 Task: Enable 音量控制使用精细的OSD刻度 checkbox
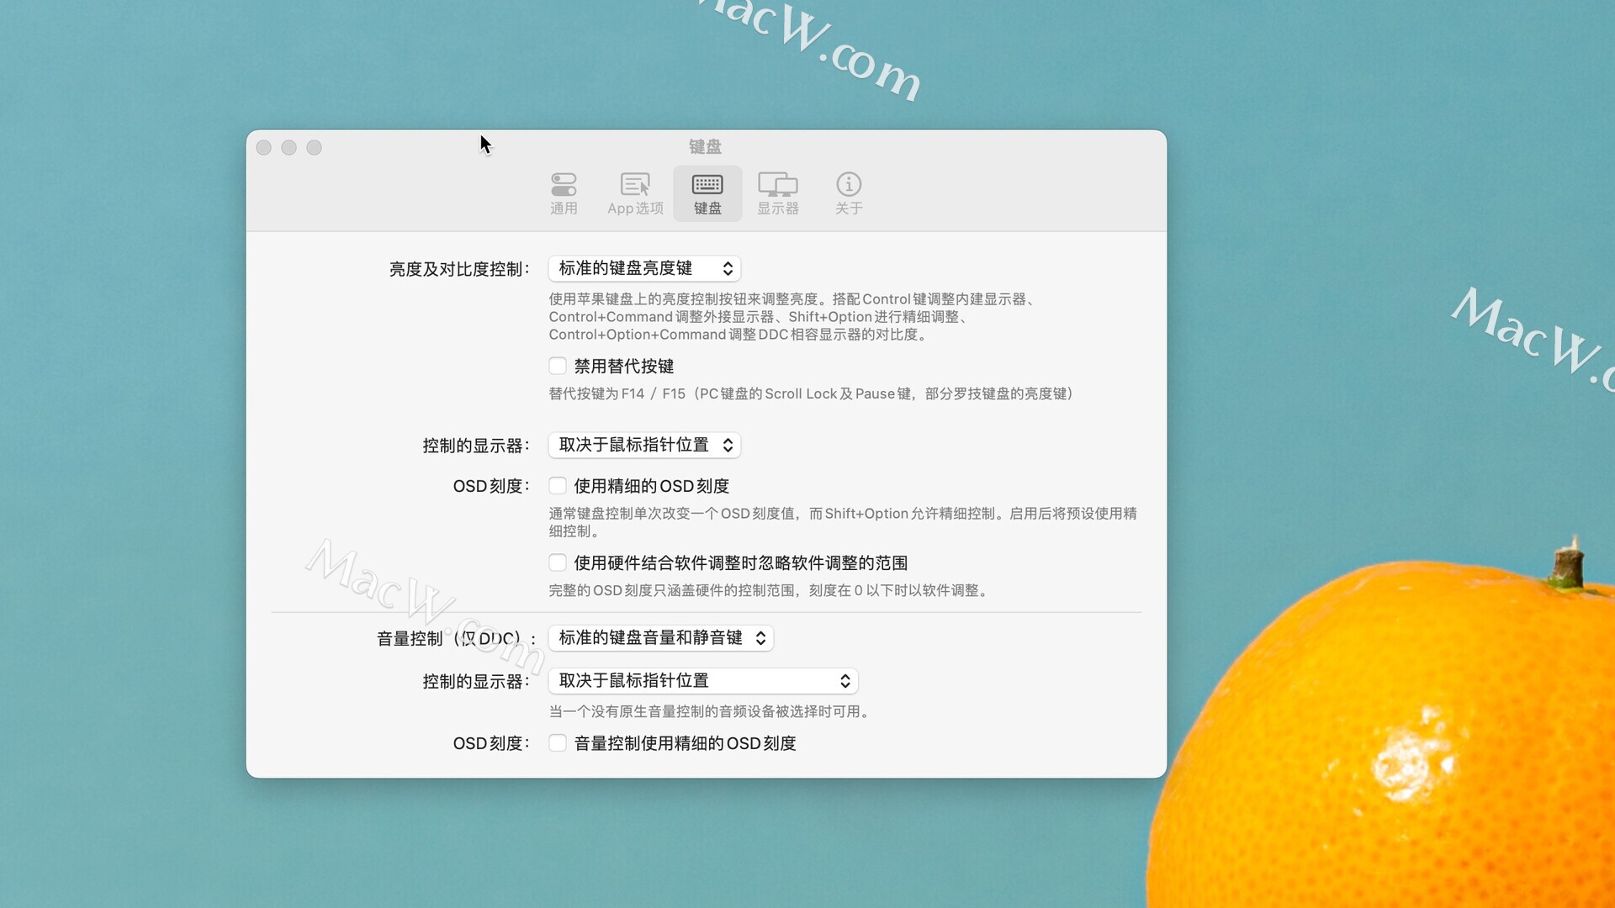pos(558,742)
